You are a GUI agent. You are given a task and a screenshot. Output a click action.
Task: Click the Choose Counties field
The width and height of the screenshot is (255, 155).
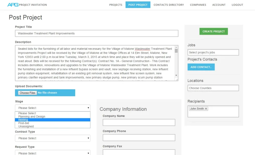coord(213,88)
